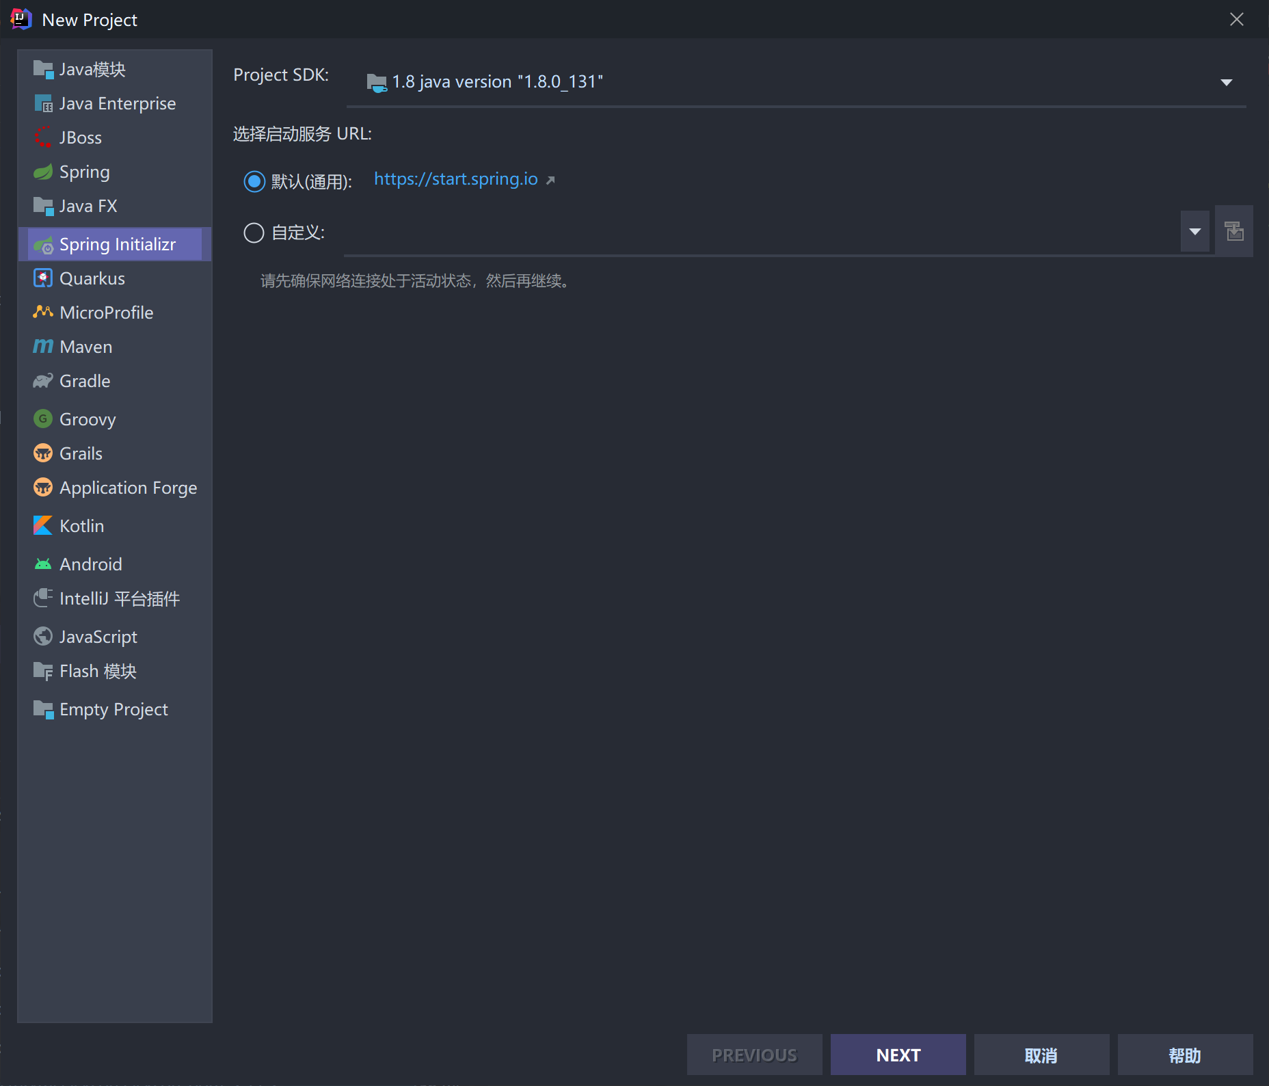This screenshot has height=1086, width=1269.
Task: Click the custom URL settings icon button
Action: pos(1234,231)
